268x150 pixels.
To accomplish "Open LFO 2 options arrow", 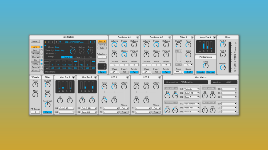I will pyautogui.click(x=160, y=77).
